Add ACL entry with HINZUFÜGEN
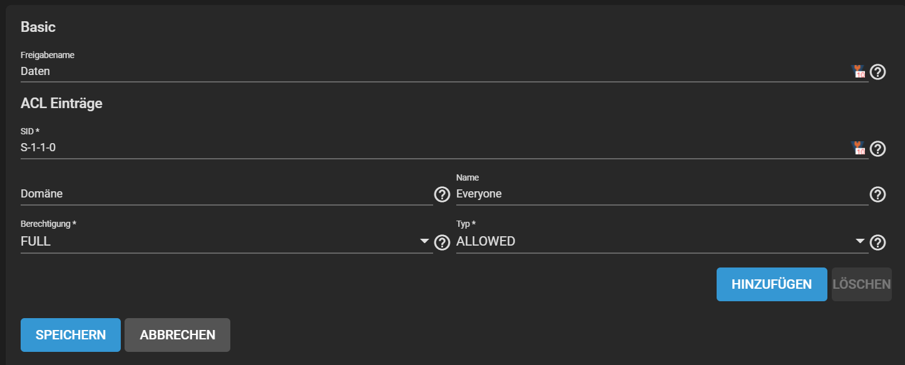The height and width of the screenshot is (365, 905). pyautogui.click(x=772, y=284)
